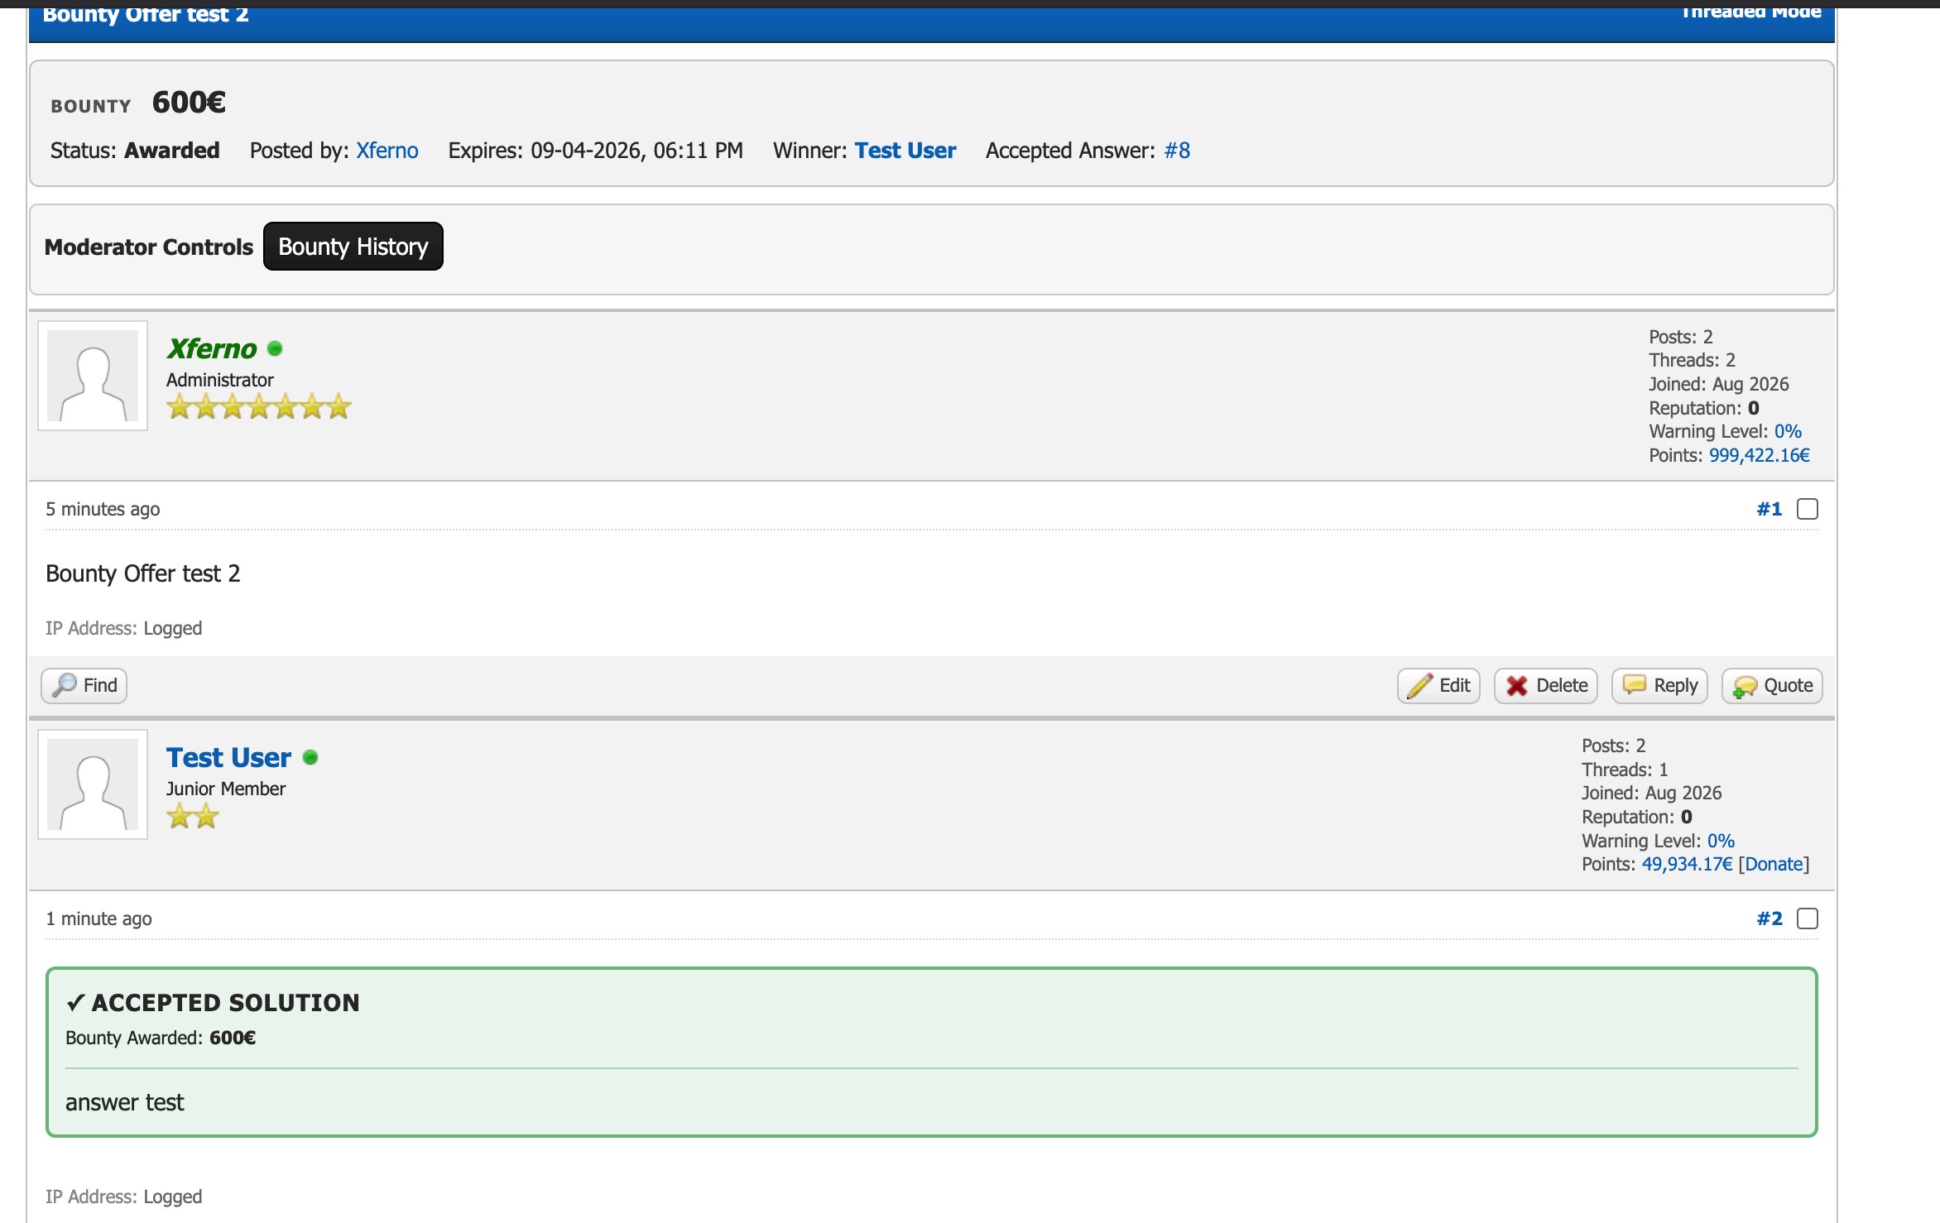Open Test User's points 49,934.17€ link
This screenshot has height=1223, width=1940.
[x=1687, y=864]
